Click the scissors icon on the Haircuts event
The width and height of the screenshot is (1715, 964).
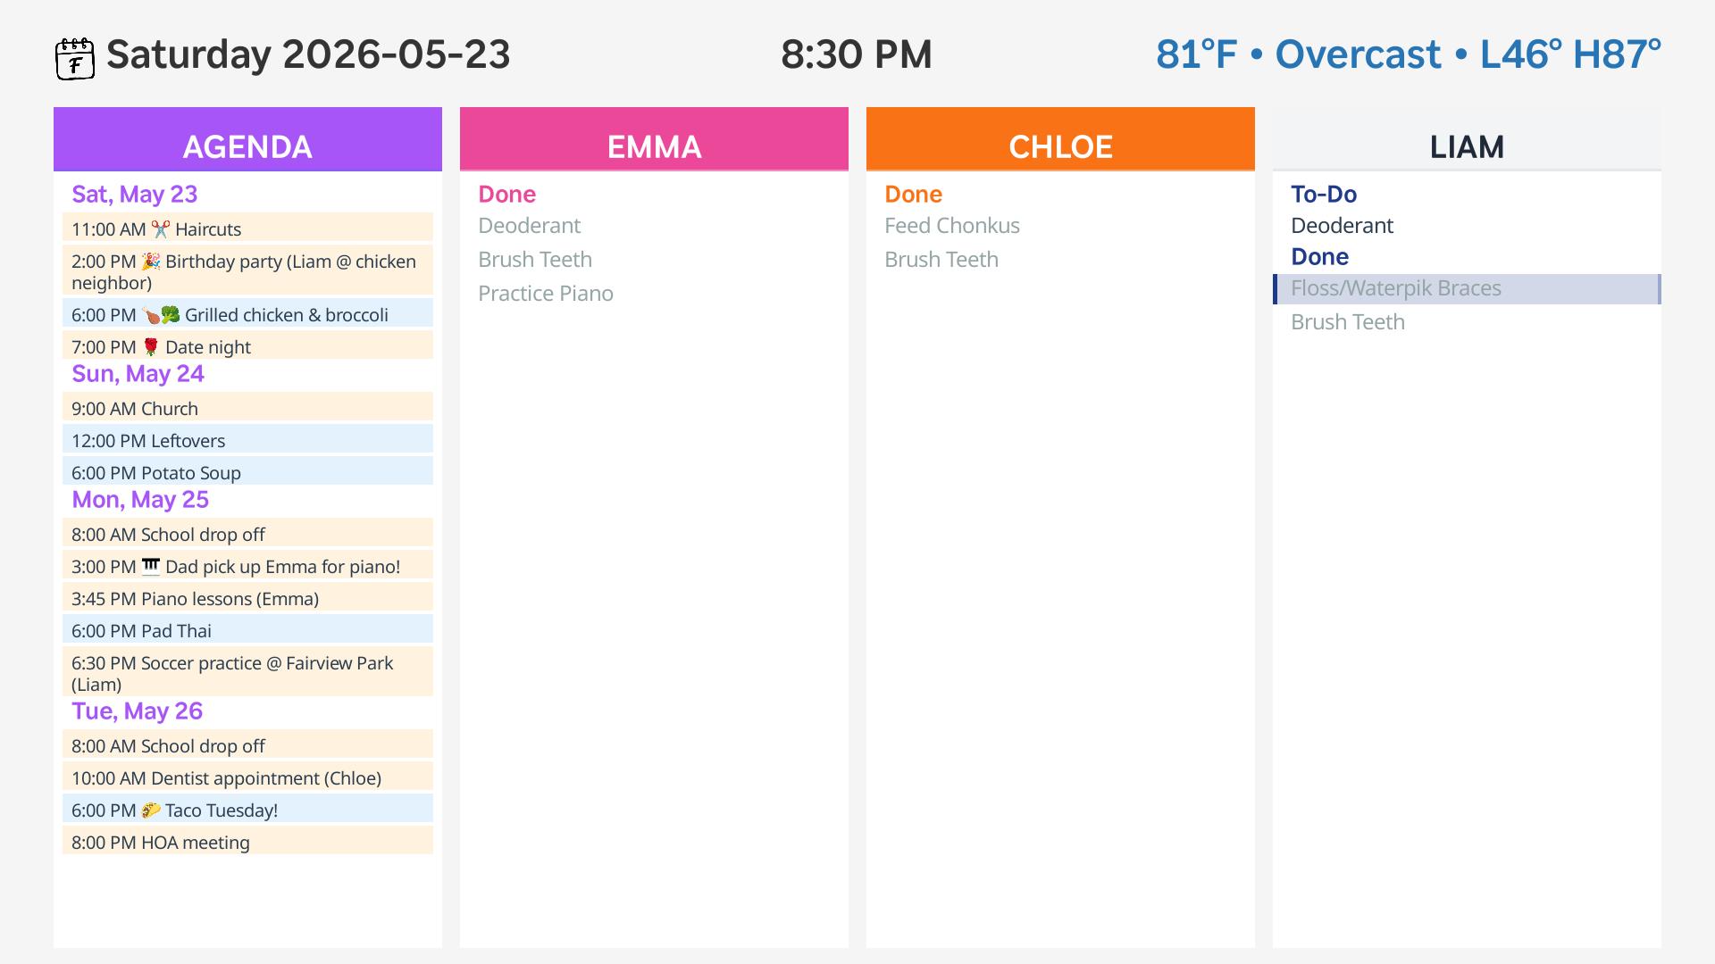[160, 229]
